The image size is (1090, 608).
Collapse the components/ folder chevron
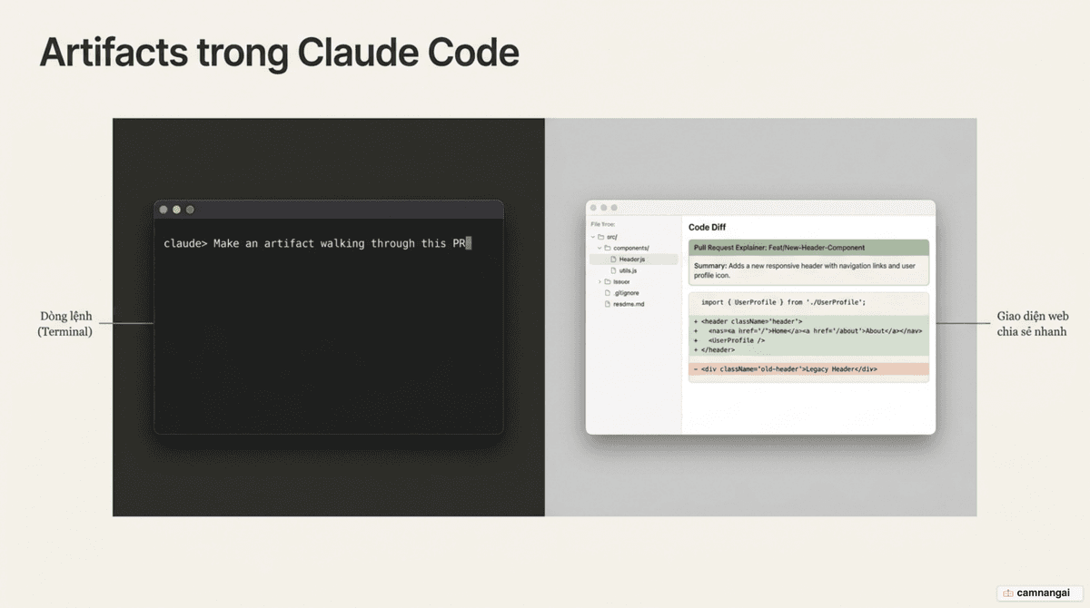tap(599, 248)
